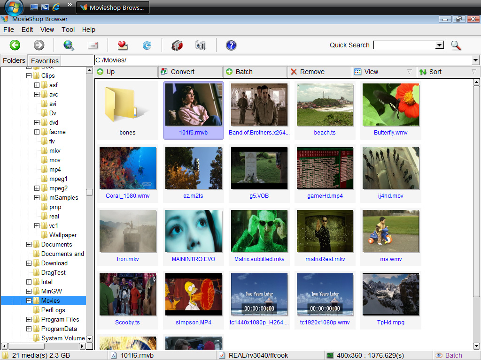Click the green Back arrow icon
The image size is (481, 360).
tap(15, 45)
